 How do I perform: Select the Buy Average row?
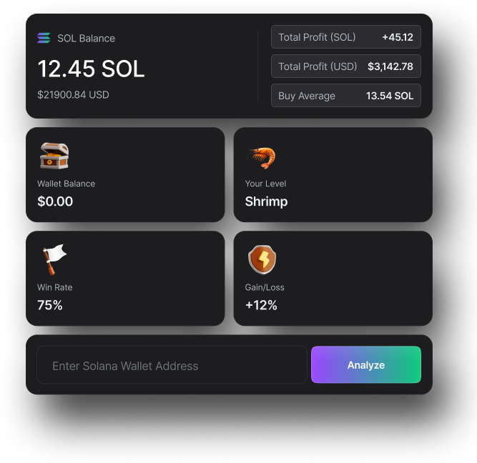pyautogui.click(x=346, y=96)
